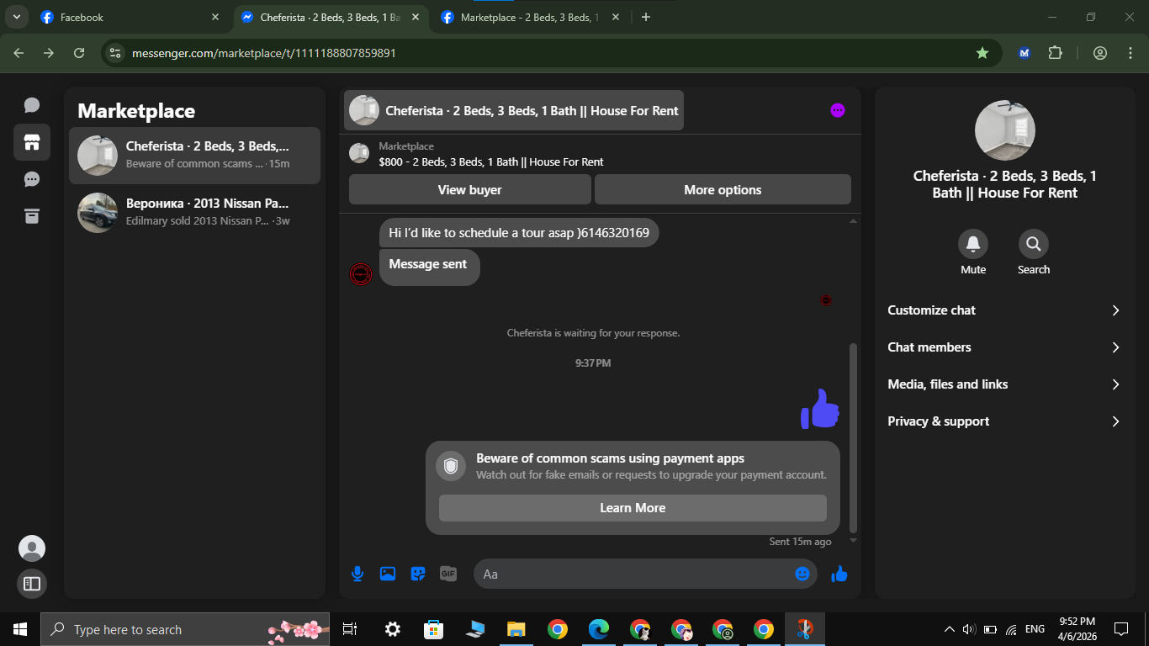Image resolution: width=1149 pixels, height=646 pixels.
Task: Open the purple conversation info menu
Action: [x=838, y=110]
